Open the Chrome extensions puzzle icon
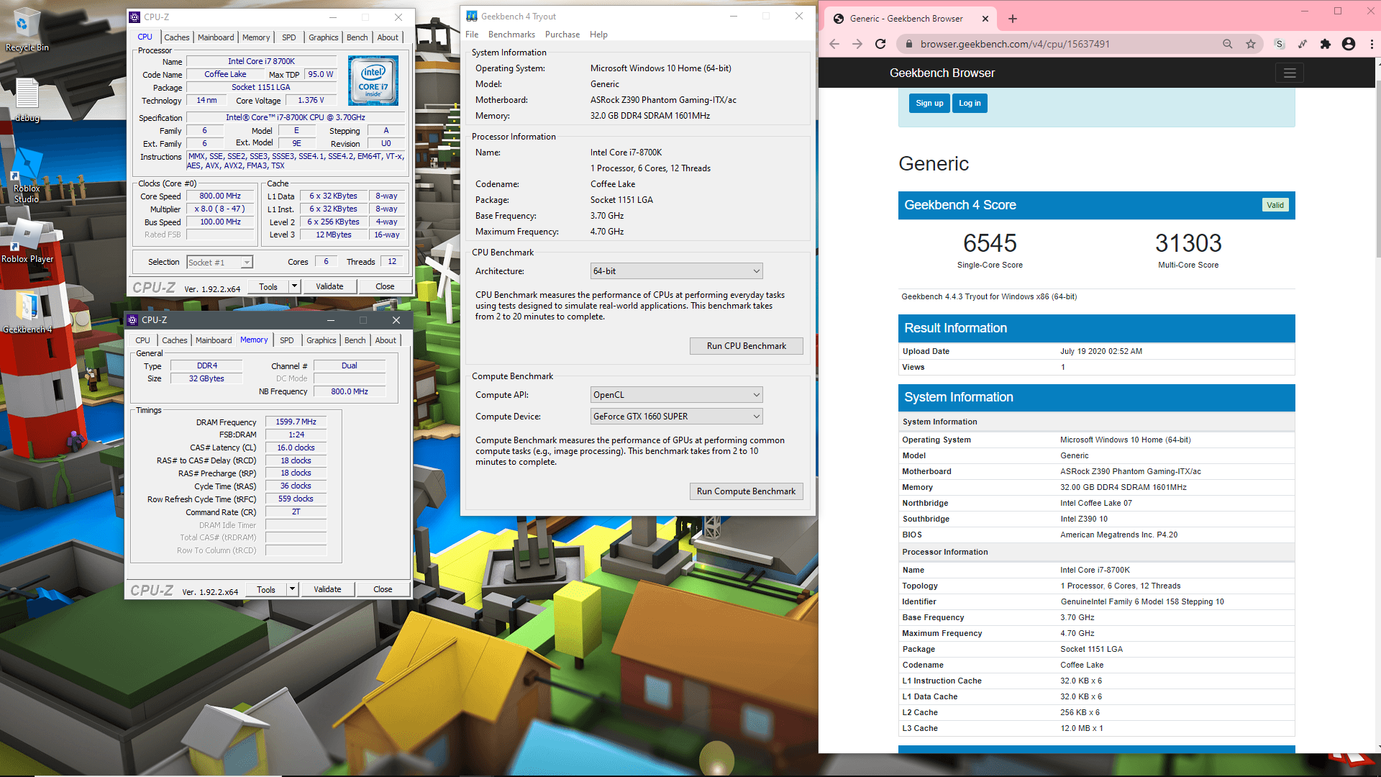 coord(1326,44)
